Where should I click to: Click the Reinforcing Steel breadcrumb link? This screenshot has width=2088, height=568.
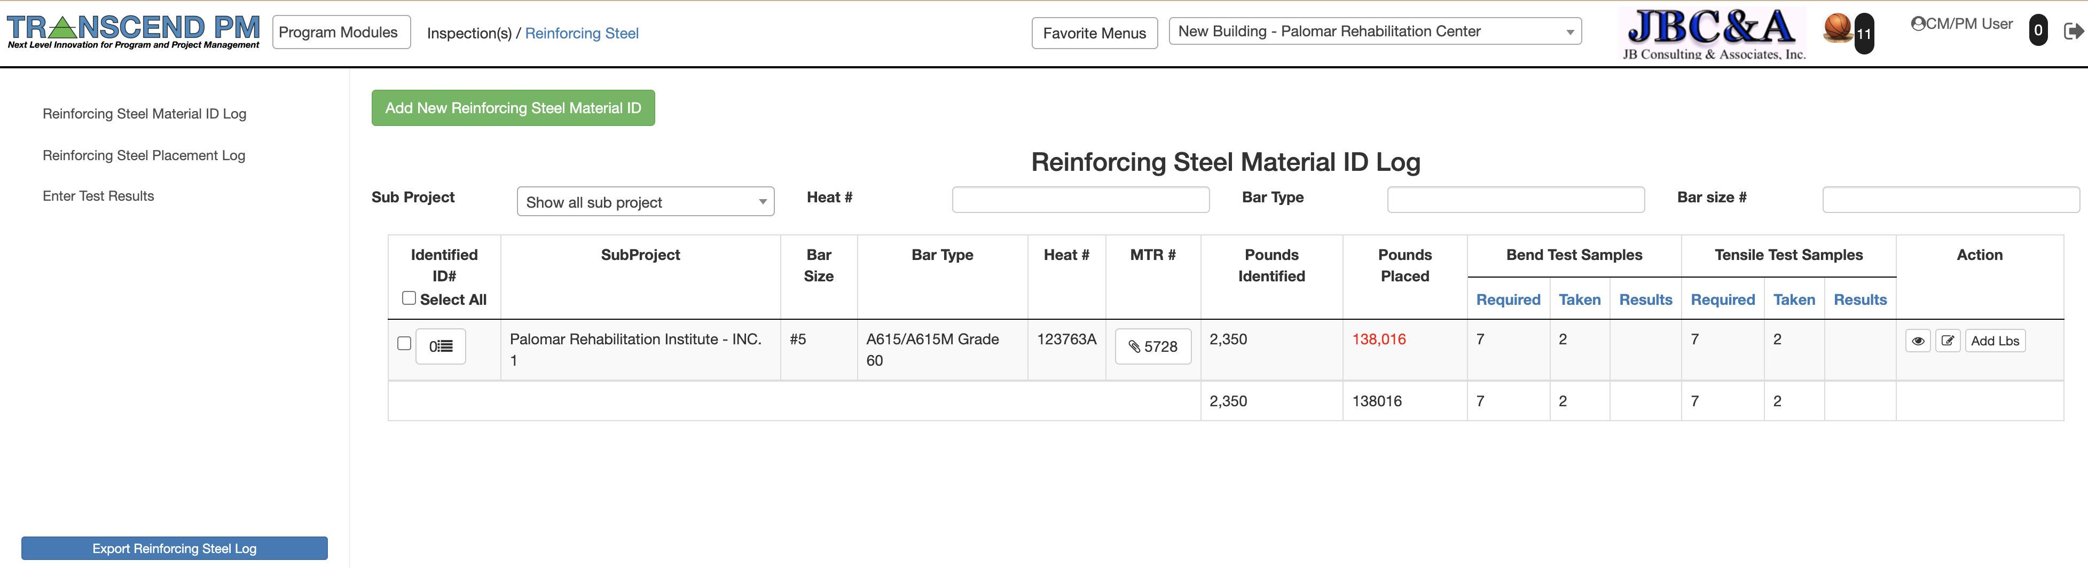pos(582,33)
